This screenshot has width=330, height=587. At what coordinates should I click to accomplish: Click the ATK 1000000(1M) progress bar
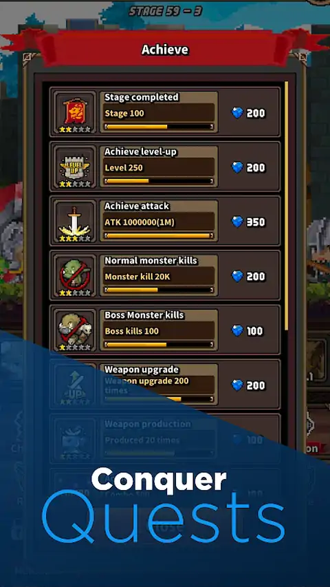(x=159, y=236)
